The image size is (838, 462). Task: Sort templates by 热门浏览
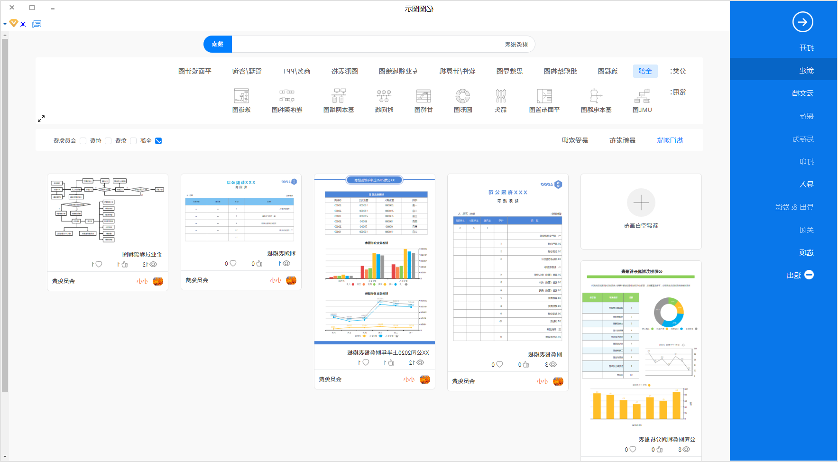point(670,140)
